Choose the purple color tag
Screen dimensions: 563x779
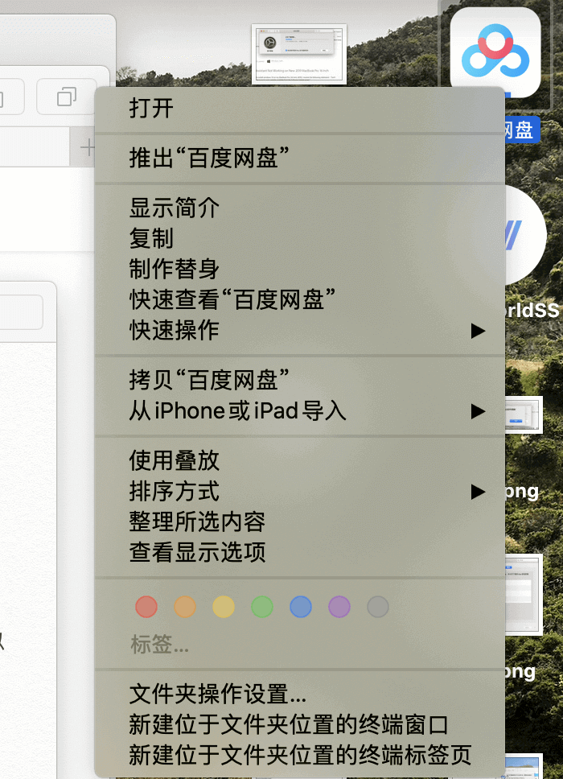pos(339,606)
